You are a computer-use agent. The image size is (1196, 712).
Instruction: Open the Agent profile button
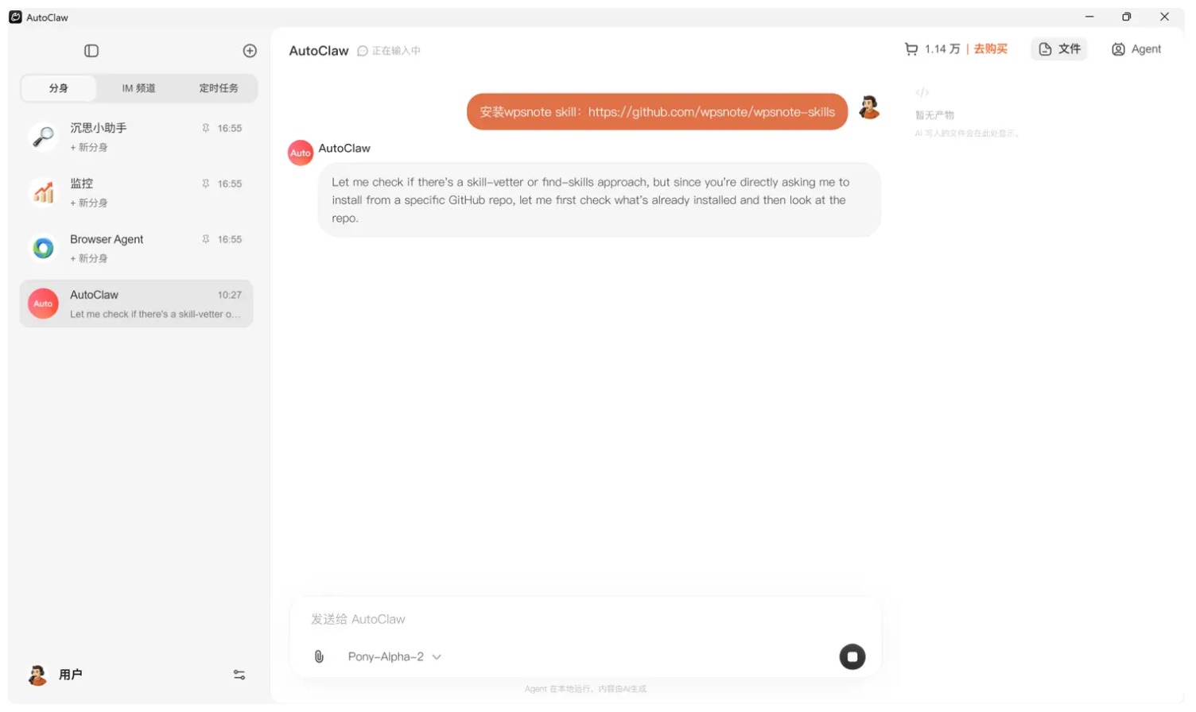pos(1136,49)
